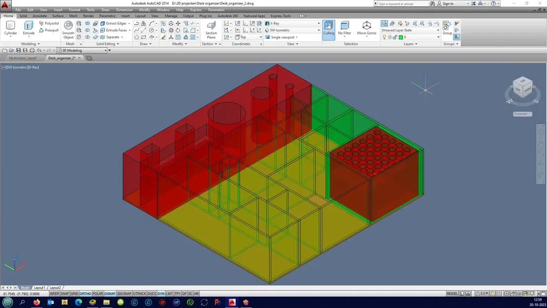This screenshot has width=547, height=308.
Task: Open the Top UCS dropdown in Coordinates
Action: (x=248, y=37)
